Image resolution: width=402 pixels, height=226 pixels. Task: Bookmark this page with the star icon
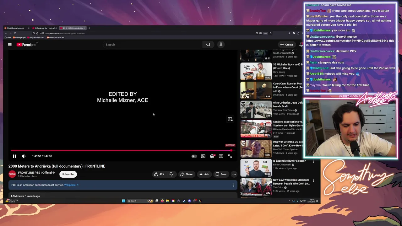[x=270, y=33]
